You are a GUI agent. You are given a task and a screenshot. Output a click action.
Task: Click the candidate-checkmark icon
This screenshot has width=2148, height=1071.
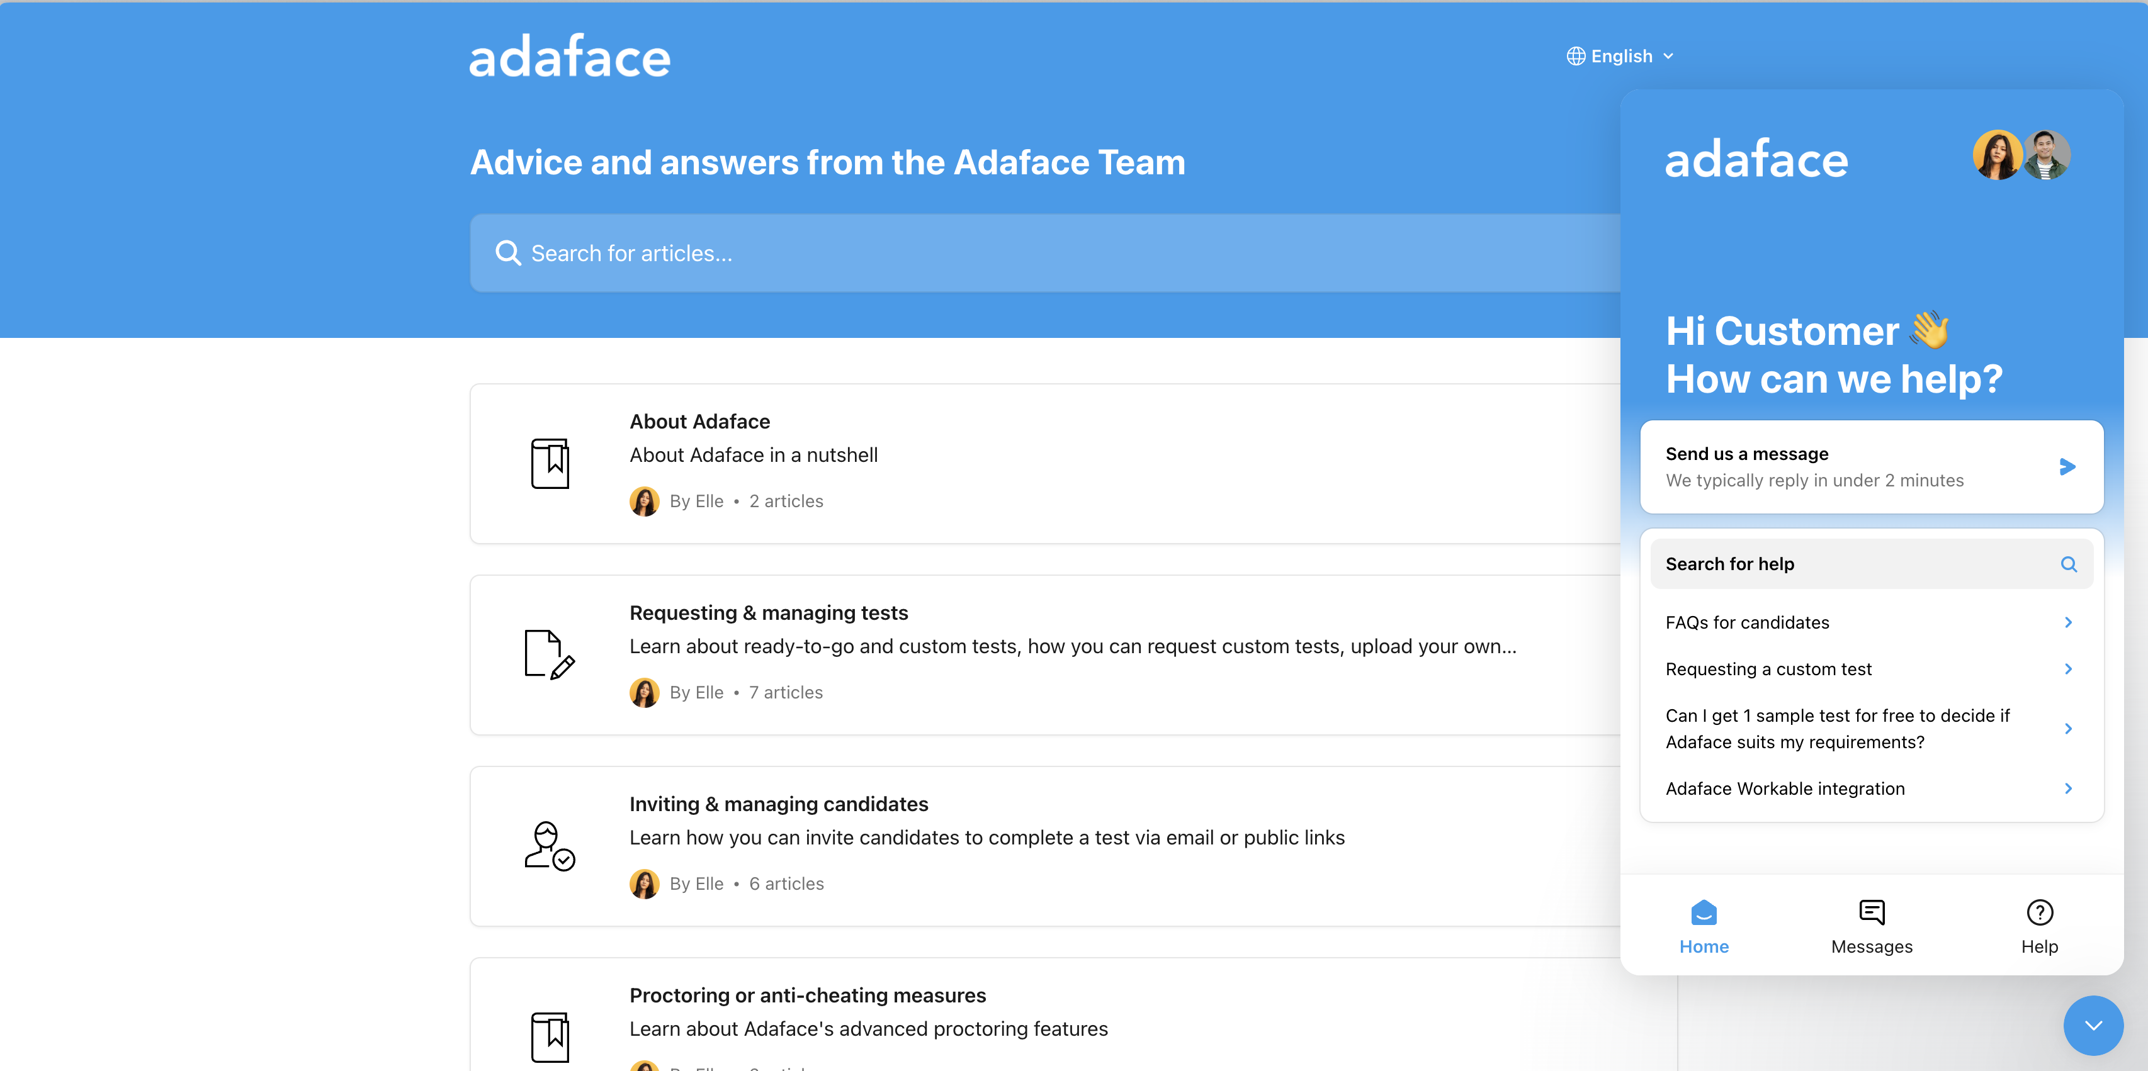click(548, 845)
